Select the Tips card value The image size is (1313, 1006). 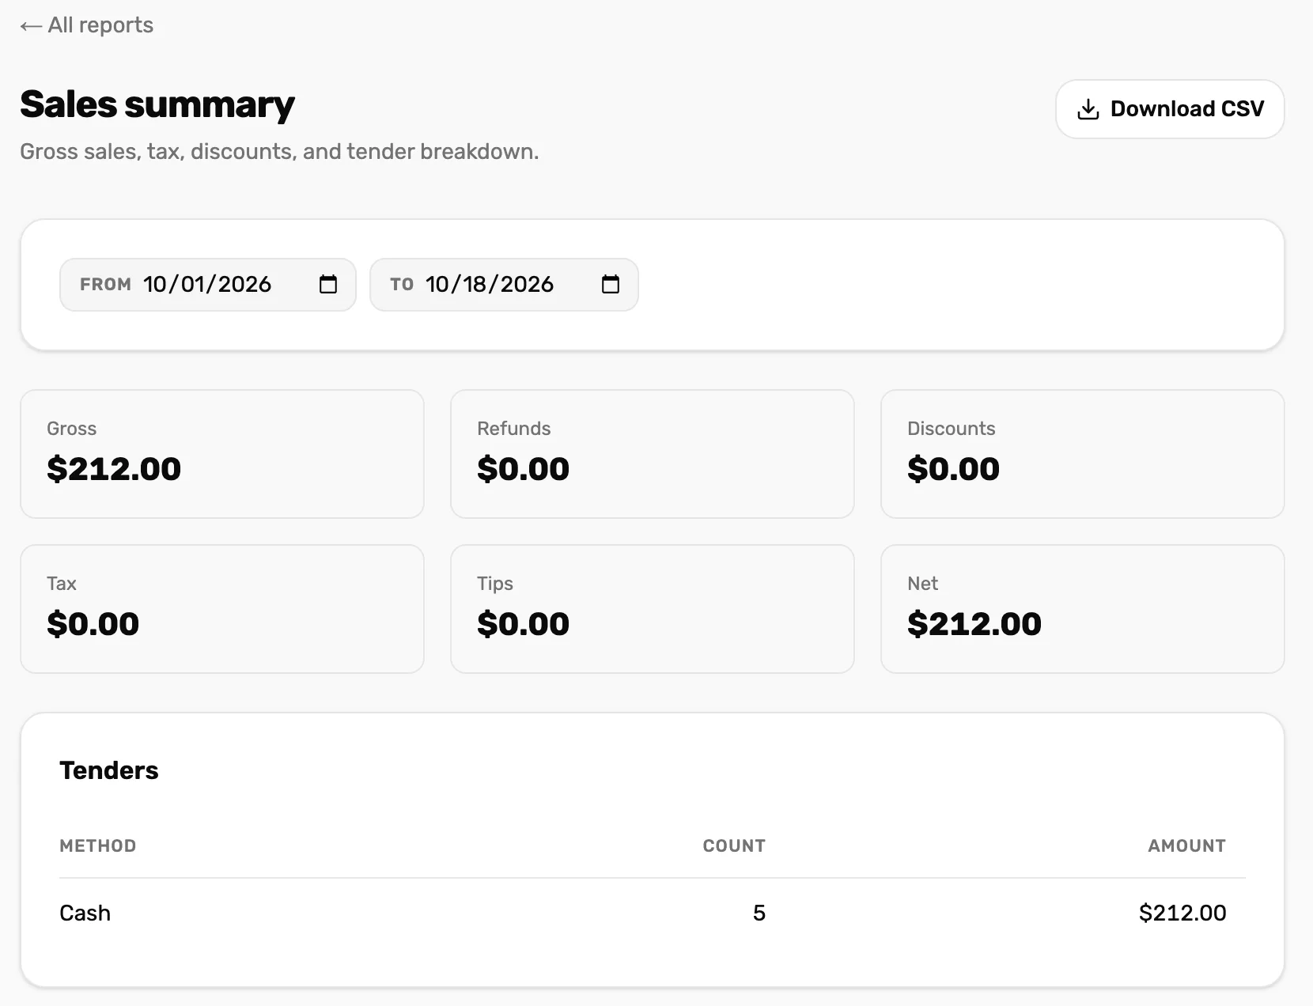(x=523, y=624)
